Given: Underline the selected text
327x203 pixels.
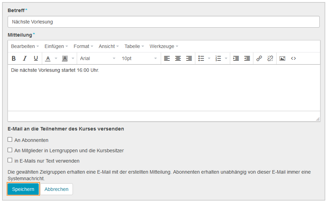Looking at the screenshot, I should point(36,58).
